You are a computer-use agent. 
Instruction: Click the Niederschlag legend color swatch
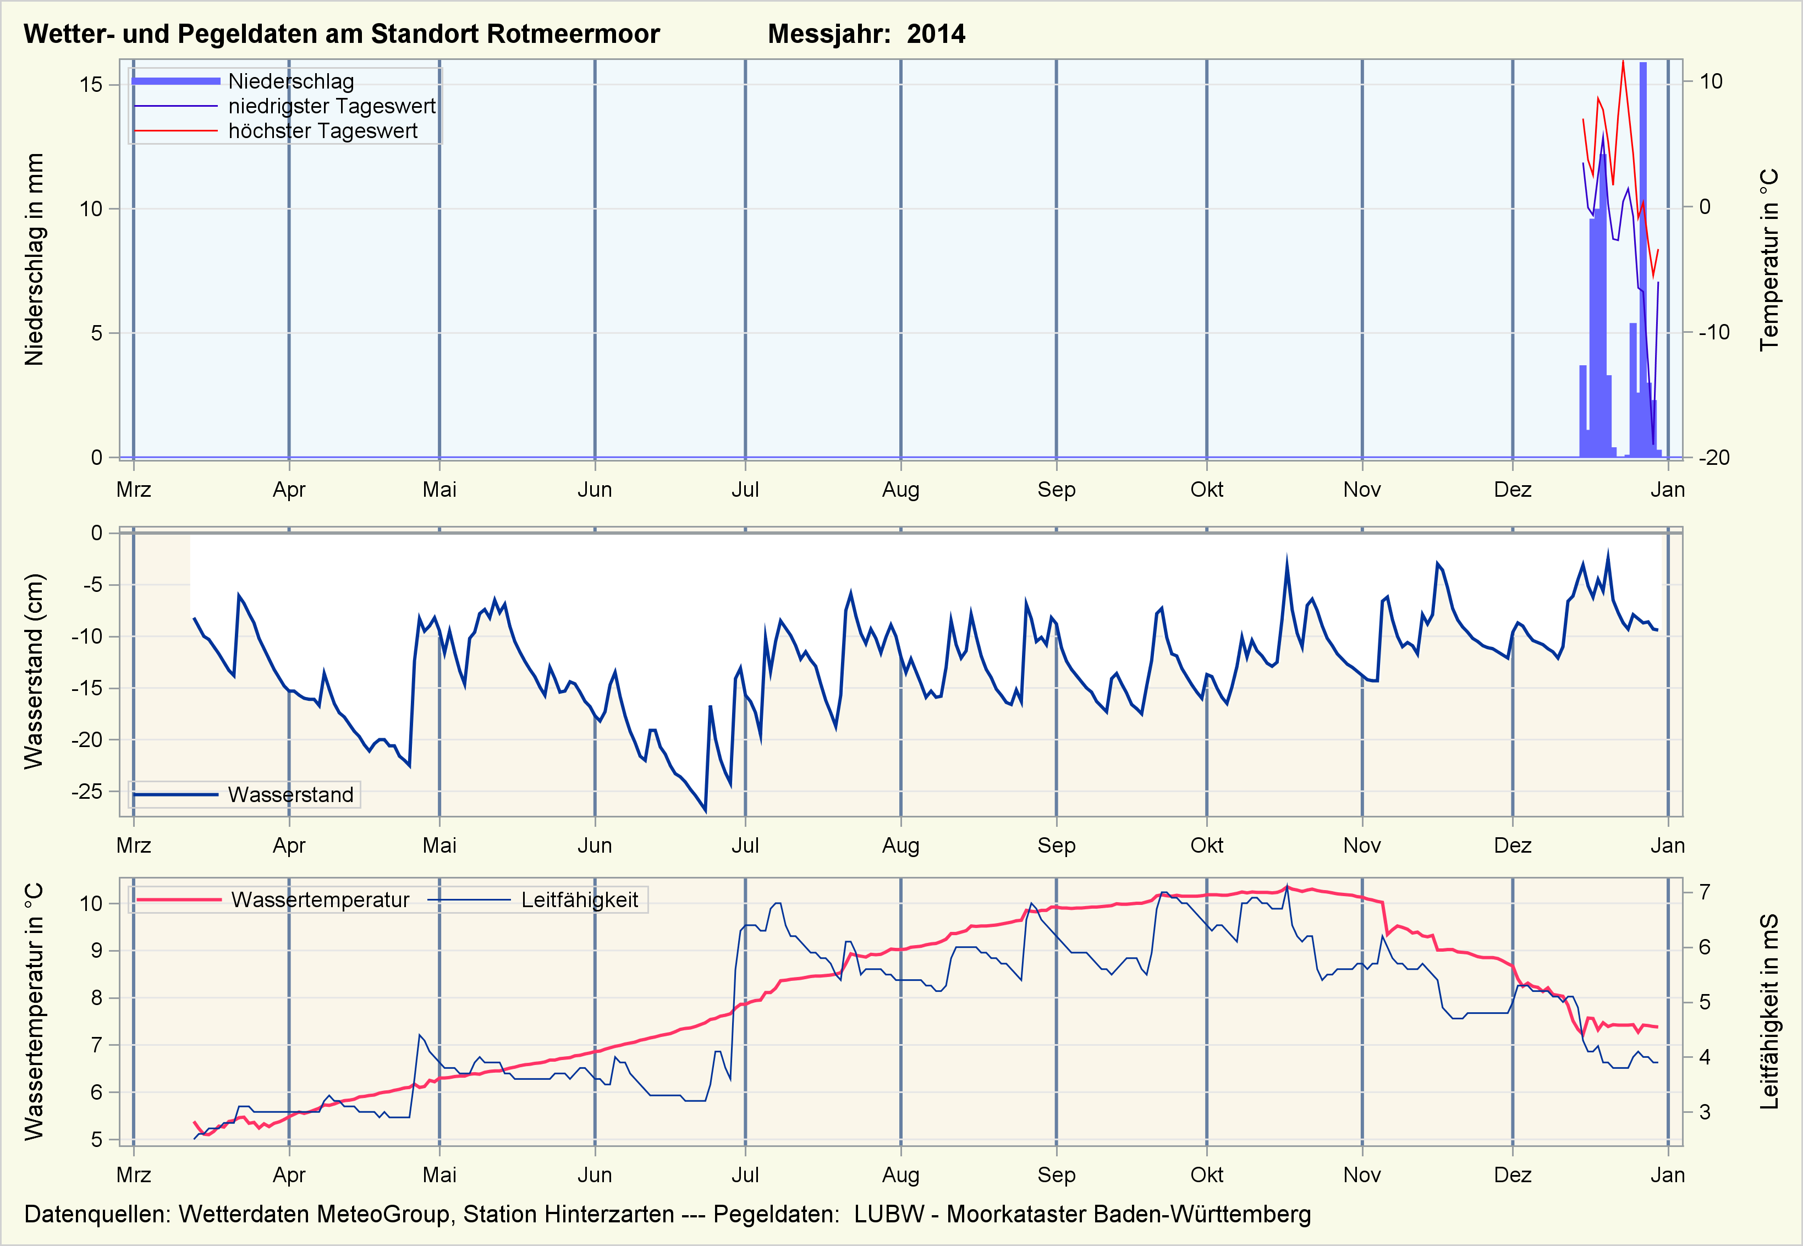point(175,81)
